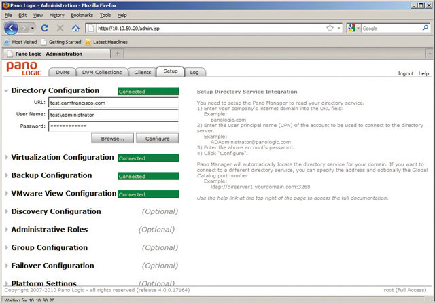Click the Discovery Configuration (Optional) label
This screenshot has height=303, width=435.
point(160,211)
